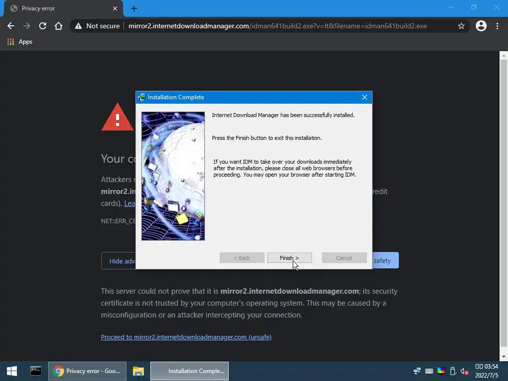Screen dimensions: 508x381
Task: Select the Privacy error tab
Action: click(x=63, y=8)
